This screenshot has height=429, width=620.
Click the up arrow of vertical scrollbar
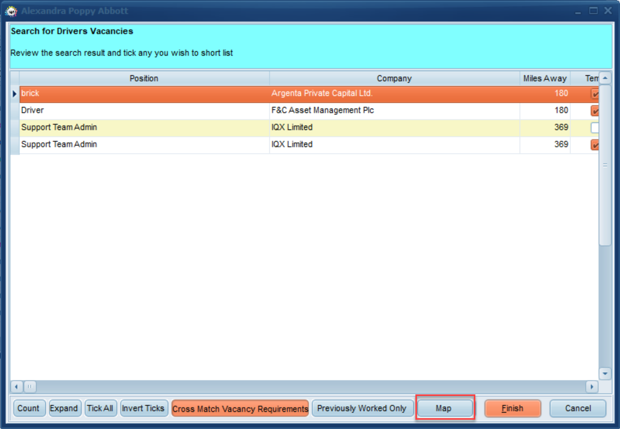[605, 78]
